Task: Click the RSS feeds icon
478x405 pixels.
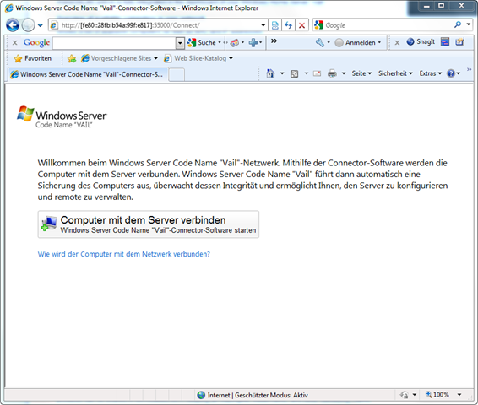Action: (x=294, y=73)
